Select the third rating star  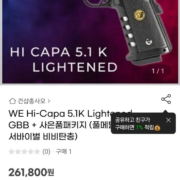[24, 152]
